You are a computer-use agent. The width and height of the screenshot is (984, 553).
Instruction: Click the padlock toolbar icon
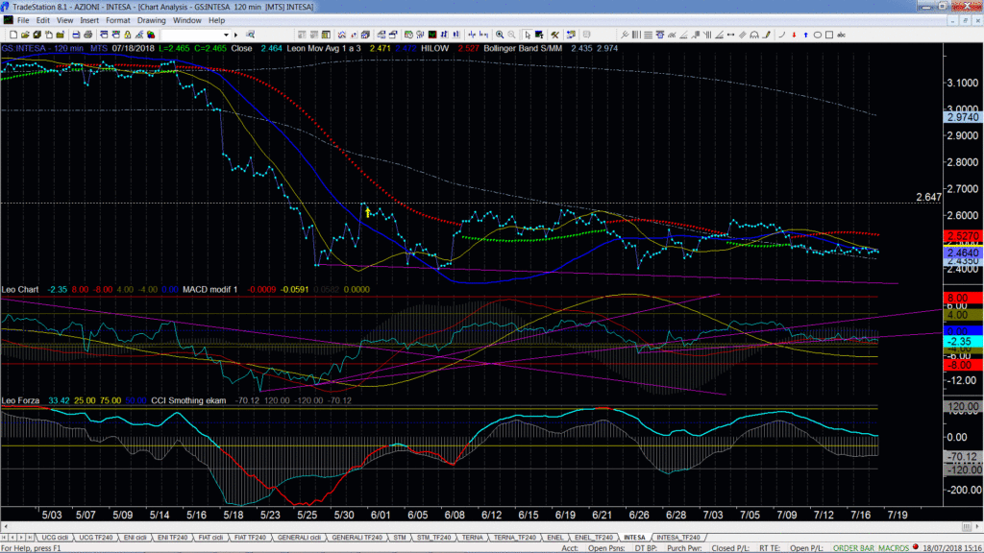point(128,36)
